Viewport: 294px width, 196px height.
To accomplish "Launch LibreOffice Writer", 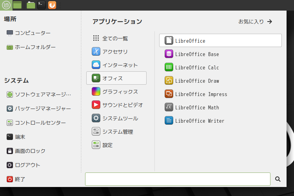I will point(220,121).
